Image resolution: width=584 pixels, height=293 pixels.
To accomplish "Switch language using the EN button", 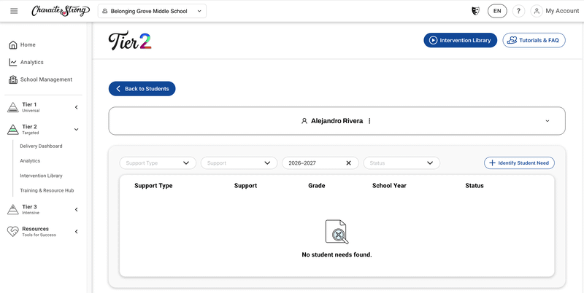I will (x=497, y=11).
